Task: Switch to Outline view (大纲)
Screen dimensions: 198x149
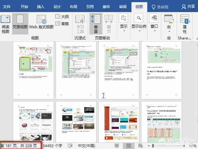Action: 62,16
